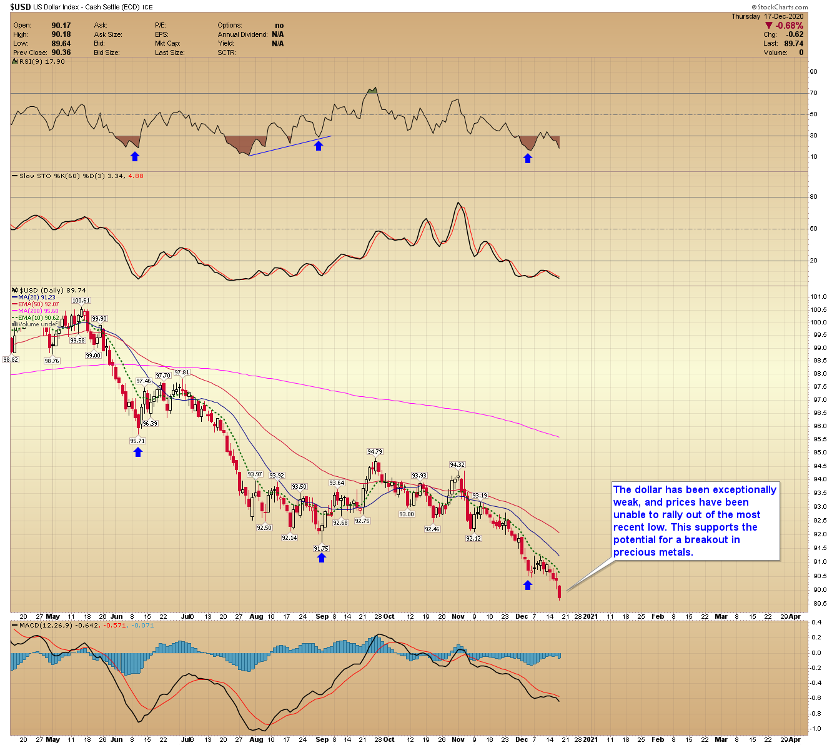Click 'Feb' on the MACD panel date axis
Image resolution: width=837 pixels, height=745 pixels.
658,740
